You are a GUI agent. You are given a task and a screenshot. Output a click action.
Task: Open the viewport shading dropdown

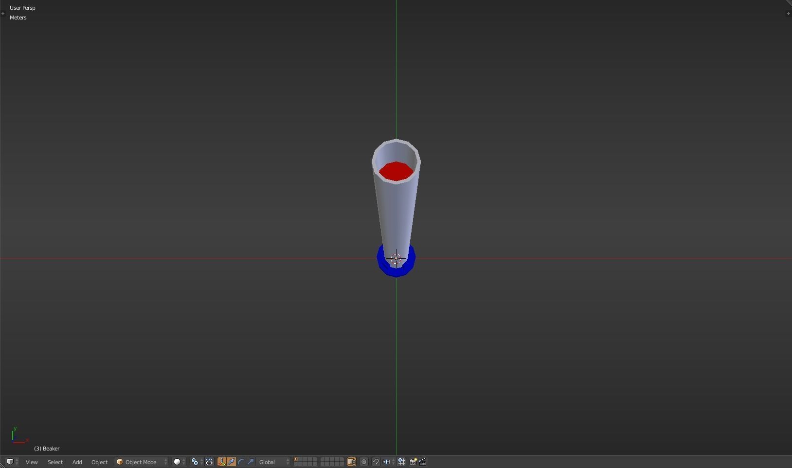180,462
